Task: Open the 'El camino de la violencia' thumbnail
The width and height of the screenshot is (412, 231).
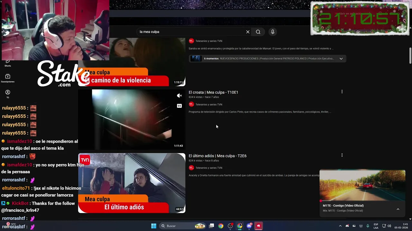Action: pyautogui.click(x=132, y=62)
